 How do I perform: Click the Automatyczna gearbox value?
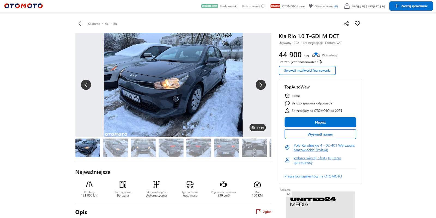tap(156, 195)
